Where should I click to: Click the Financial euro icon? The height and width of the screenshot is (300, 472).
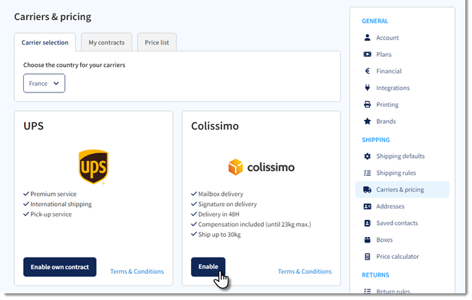coord(367,71)
